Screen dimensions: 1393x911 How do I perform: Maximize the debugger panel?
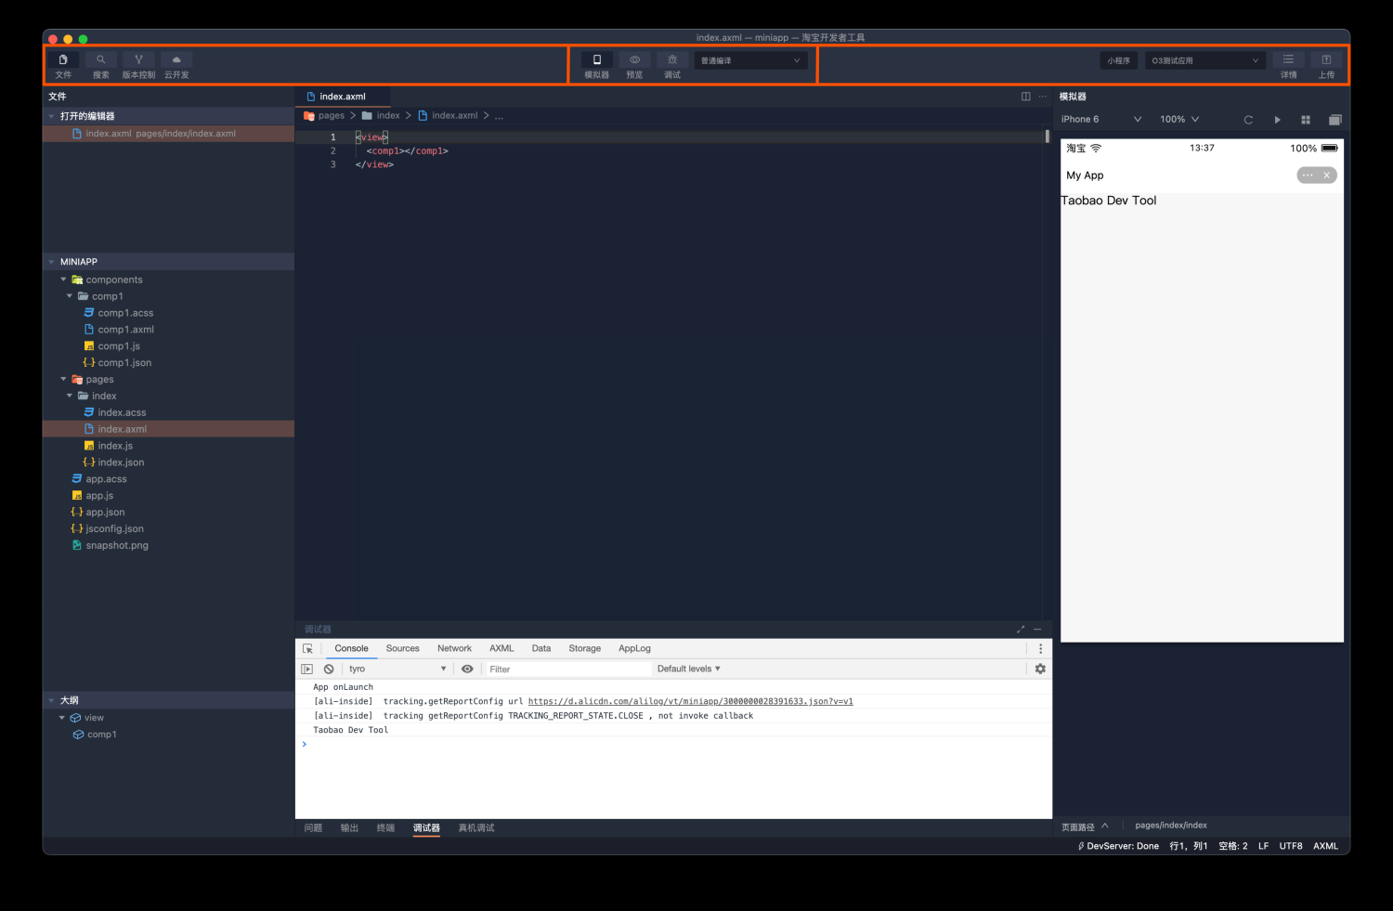coord(1021,630)
